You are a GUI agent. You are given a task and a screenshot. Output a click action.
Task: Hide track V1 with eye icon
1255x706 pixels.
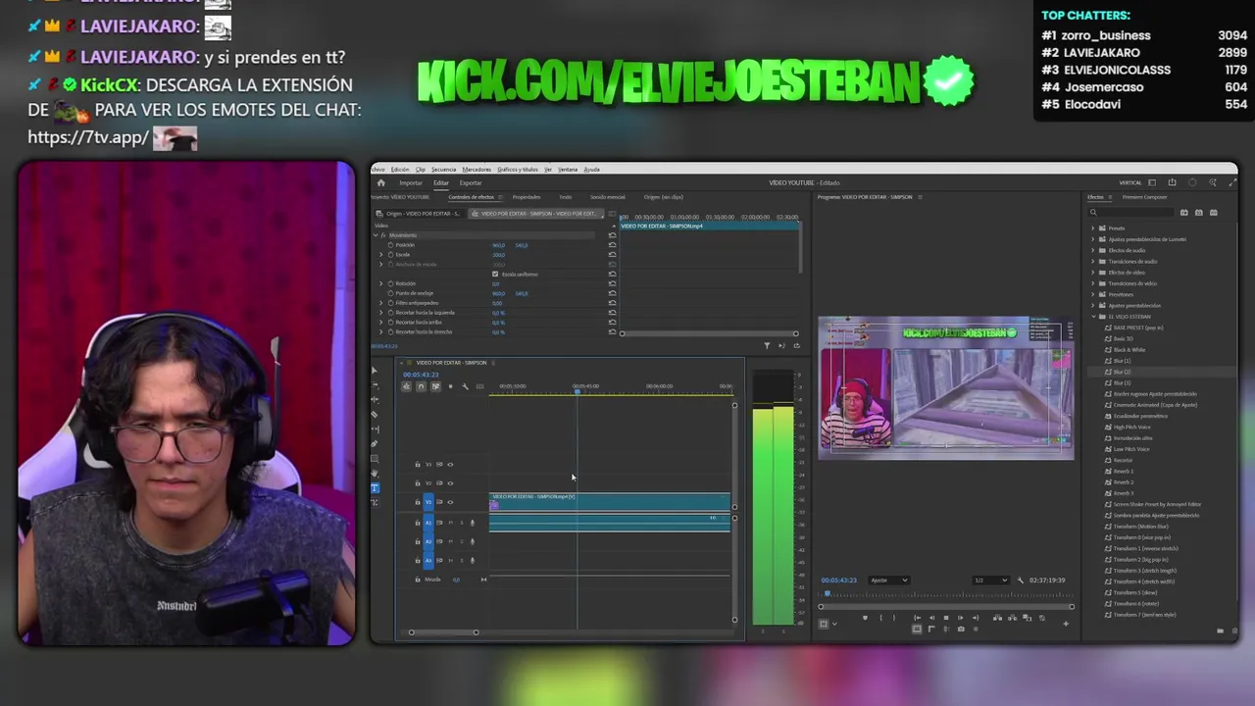(450, 502)
